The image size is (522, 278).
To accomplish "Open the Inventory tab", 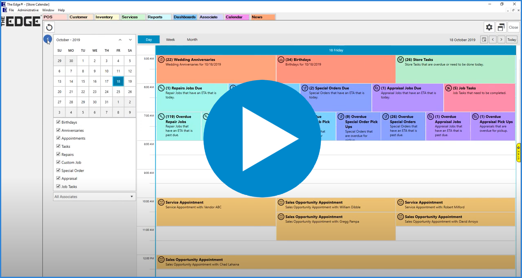I will point(107,17).
